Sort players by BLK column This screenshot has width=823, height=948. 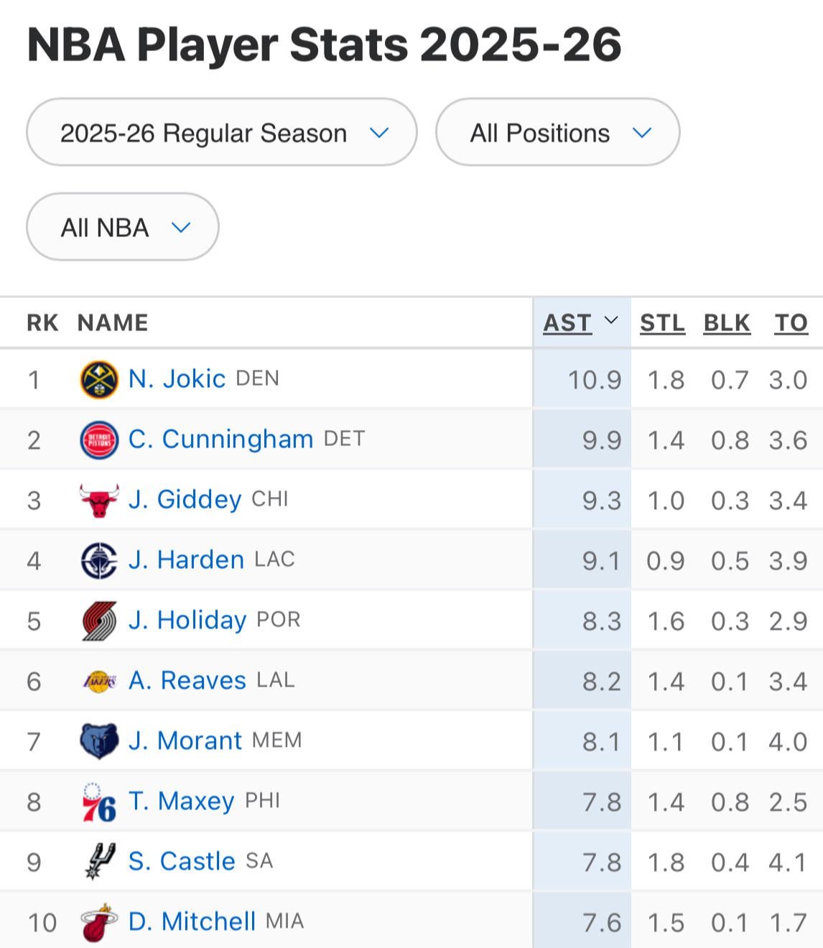[x=727, y=323]
